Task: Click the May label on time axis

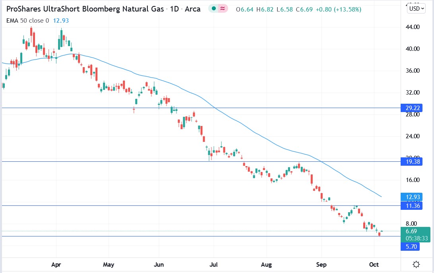Action: pos(108,264)
